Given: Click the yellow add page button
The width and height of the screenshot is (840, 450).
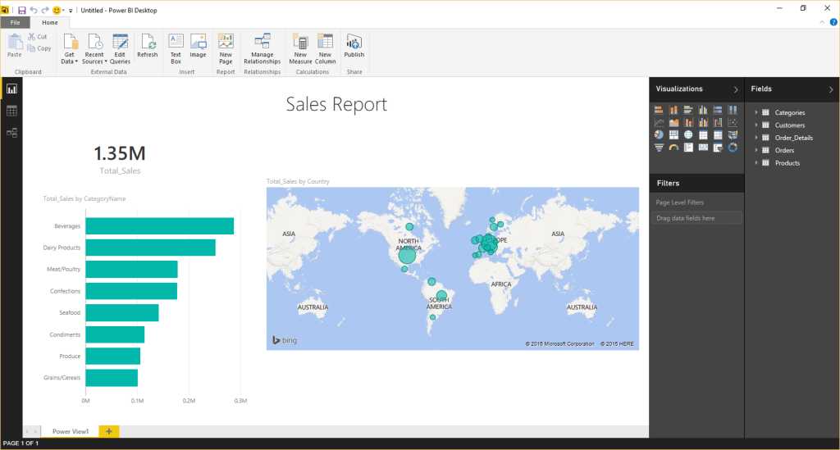Looking at the screenshot, I should click(x=109, y=431).
